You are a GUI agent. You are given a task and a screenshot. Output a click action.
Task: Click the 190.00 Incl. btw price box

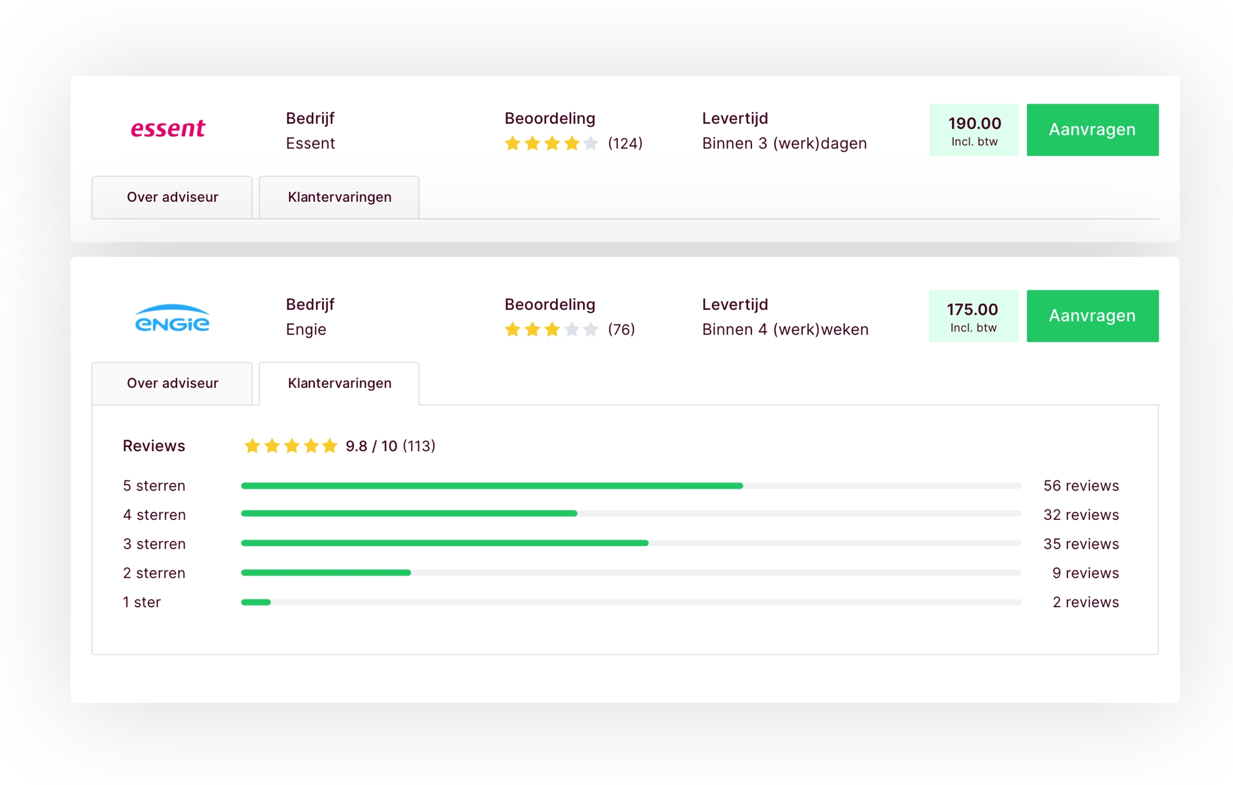974,130
